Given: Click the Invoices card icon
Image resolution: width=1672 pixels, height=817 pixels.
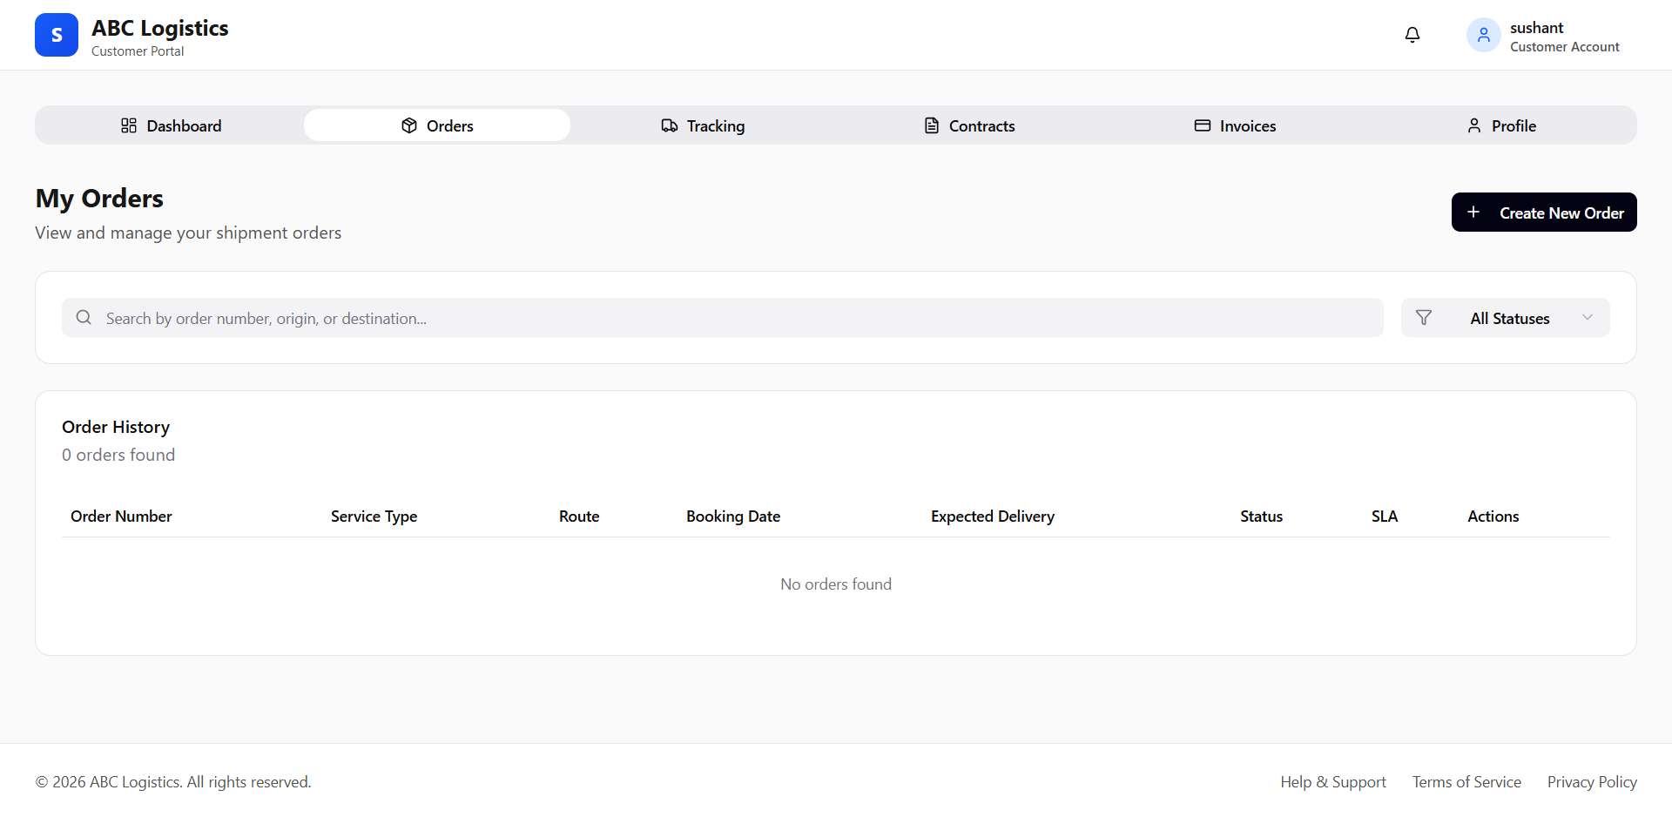Looking at the screenshot, I should coord(1202,125).
